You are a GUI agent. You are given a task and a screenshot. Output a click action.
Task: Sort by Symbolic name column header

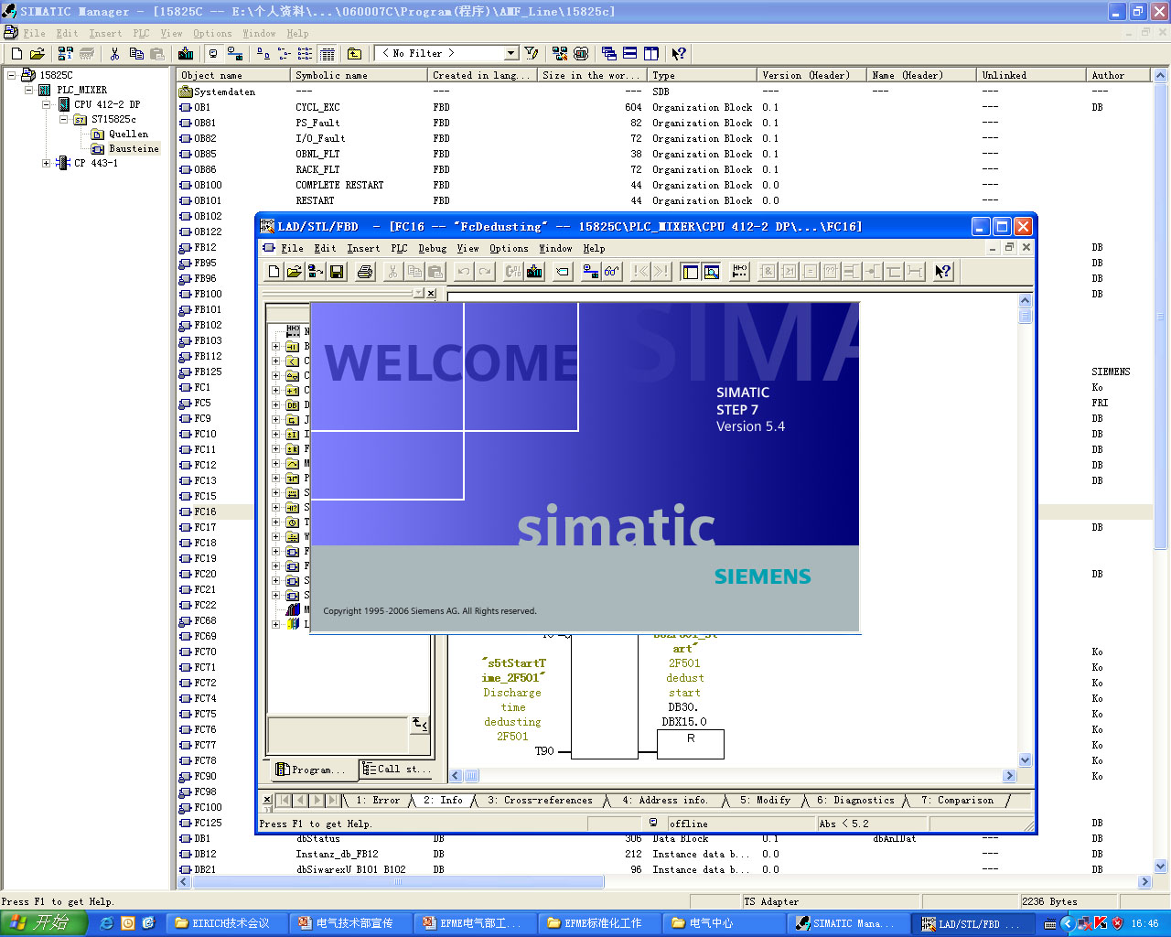[359, 75]
